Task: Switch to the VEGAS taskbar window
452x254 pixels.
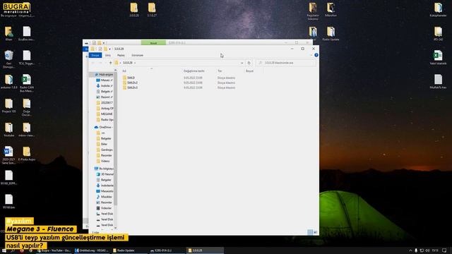Action: click(x=92, y=250)
